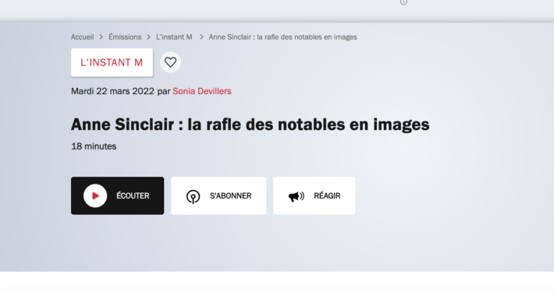
Task: Click the date Mardi 22 mars 2022
Action: click(112, 91)
